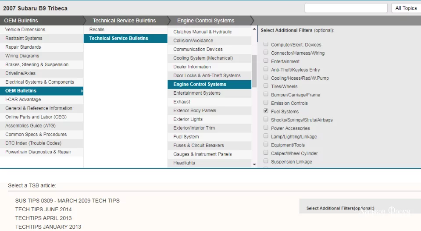Screen dimensions: 421x231
Task: Enable the Entertainment filter checkbox
Action: (266, 60)
